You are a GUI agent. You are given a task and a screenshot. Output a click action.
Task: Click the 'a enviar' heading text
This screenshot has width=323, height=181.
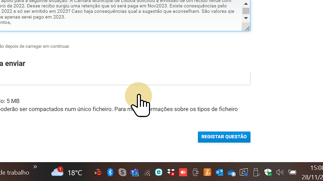click(x=12, y=64)
